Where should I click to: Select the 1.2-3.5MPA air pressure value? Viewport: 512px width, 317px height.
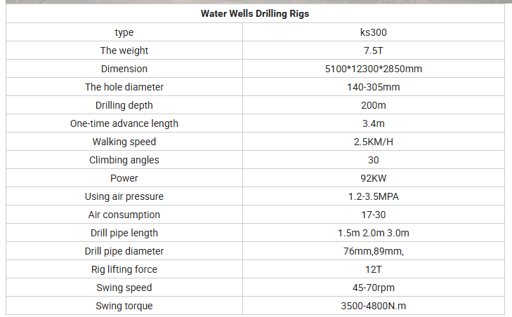(x=373, y=196)
